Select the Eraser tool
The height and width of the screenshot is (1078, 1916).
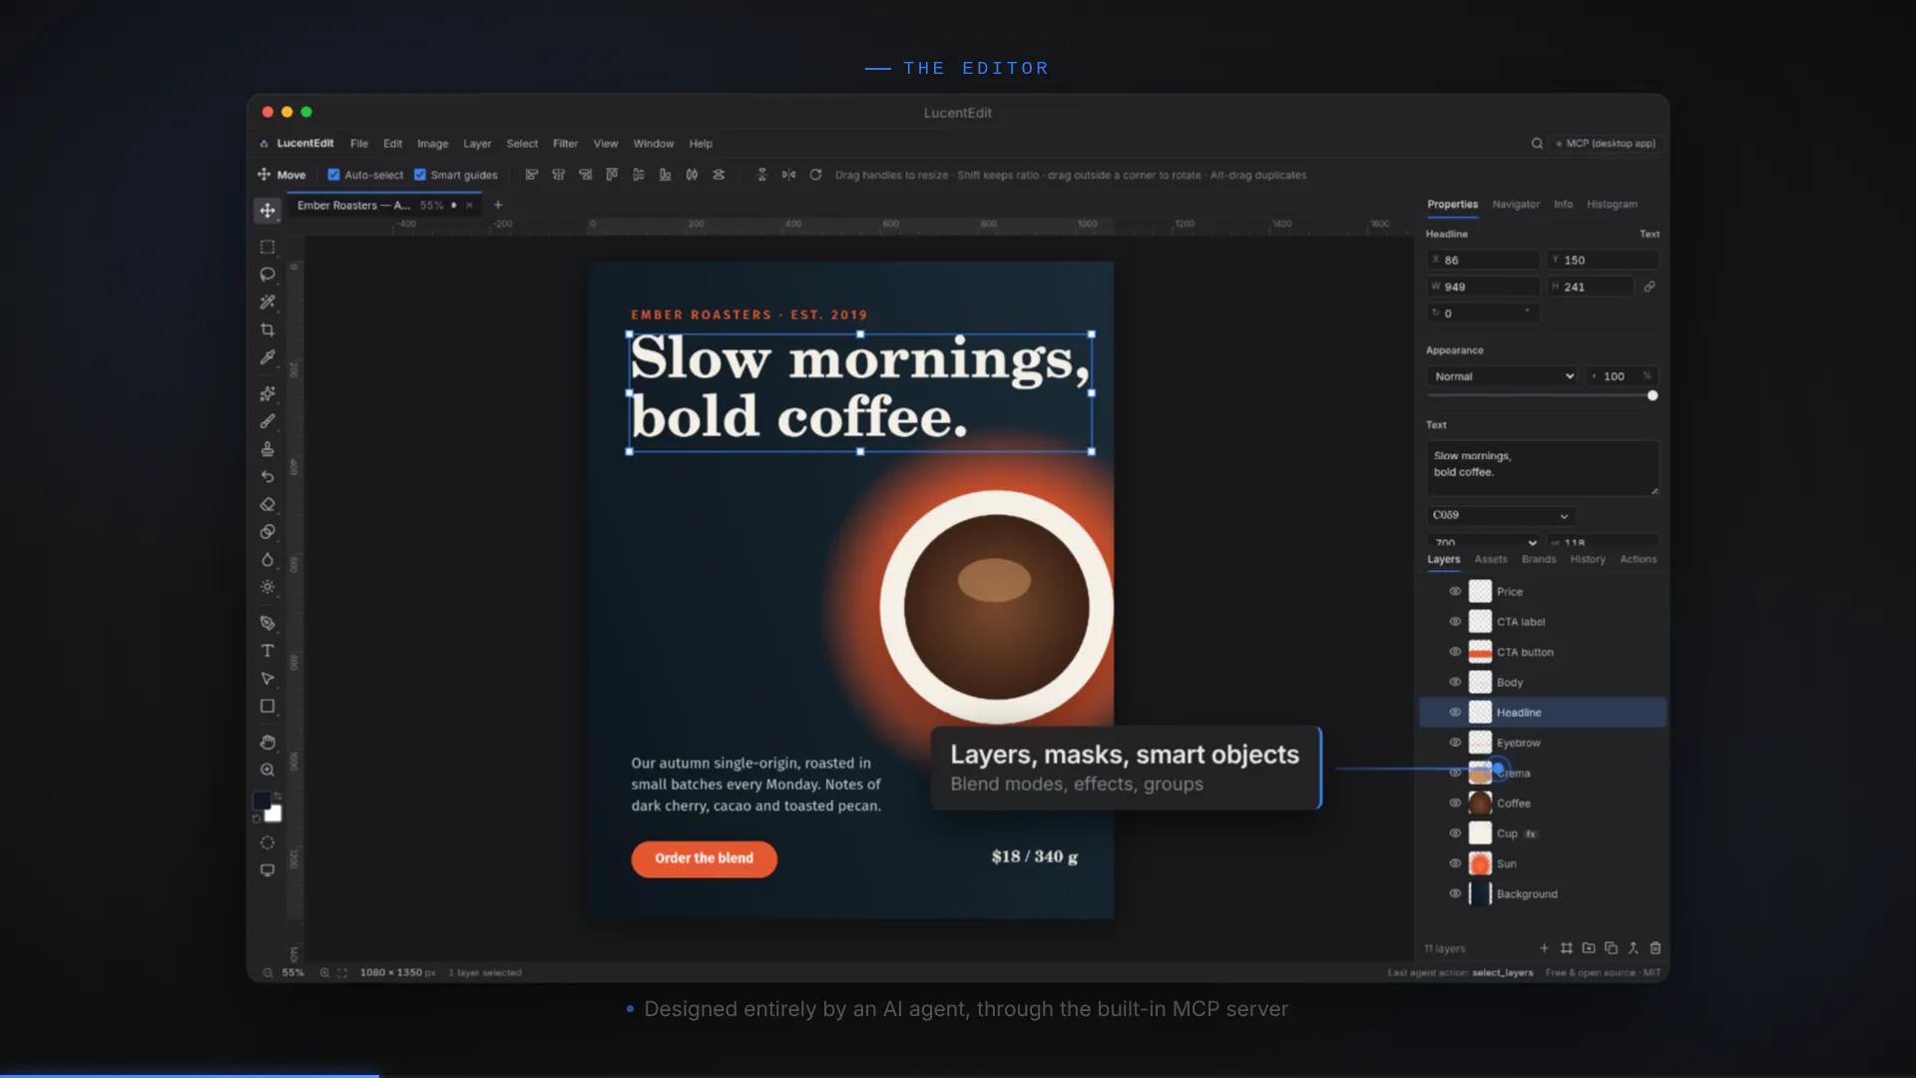(267, 504)
